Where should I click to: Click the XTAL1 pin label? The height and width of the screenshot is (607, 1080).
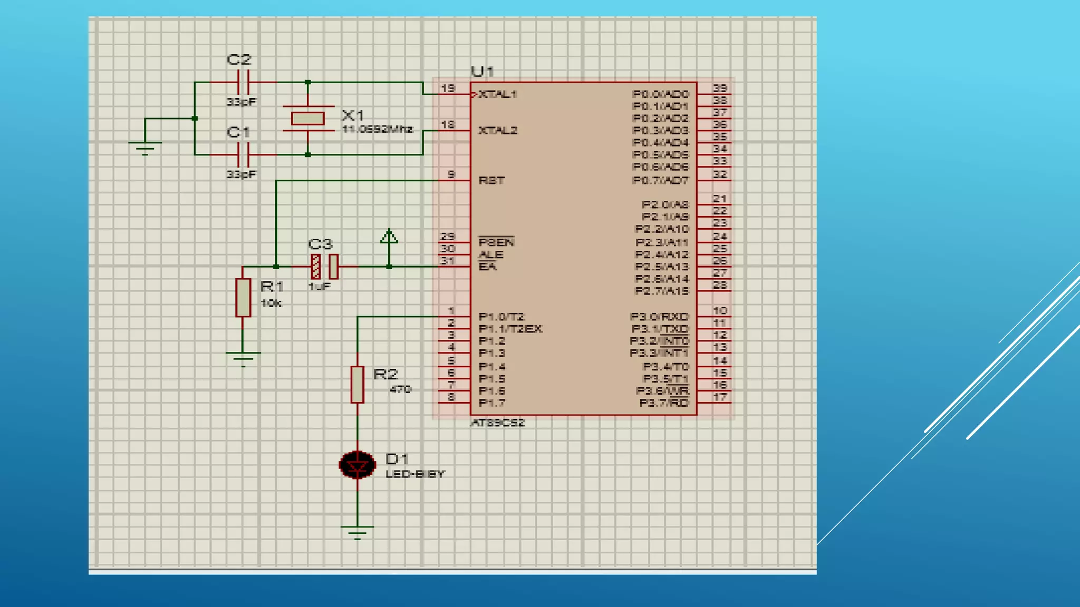coord(498,94)
